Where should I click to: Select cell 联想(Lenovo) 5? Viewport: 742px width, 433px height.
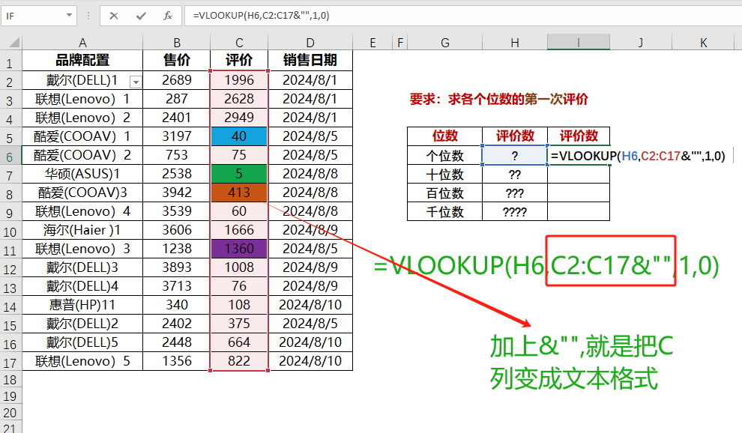[82, 362]
